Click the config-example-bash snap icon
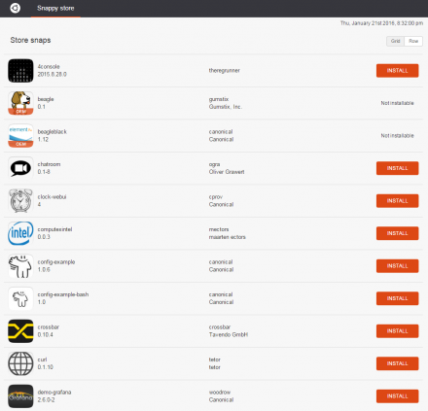The height and width of the screenshot is (411, 428). (x=20, y=298)
